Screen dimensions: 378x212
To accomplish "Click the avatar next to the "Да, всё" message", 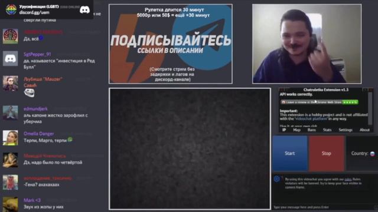I will (x=11, y=36).
